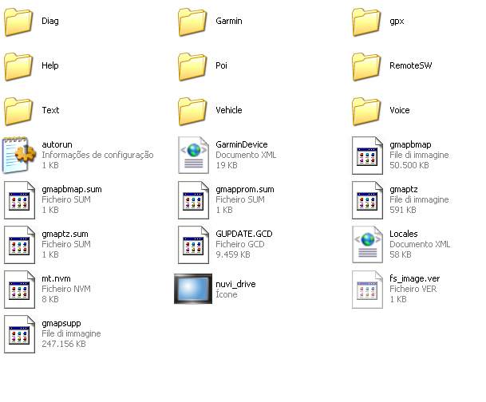Select the "gmapsupp" file name
This screenshot has height=402, width=486.
pos(61,324)
